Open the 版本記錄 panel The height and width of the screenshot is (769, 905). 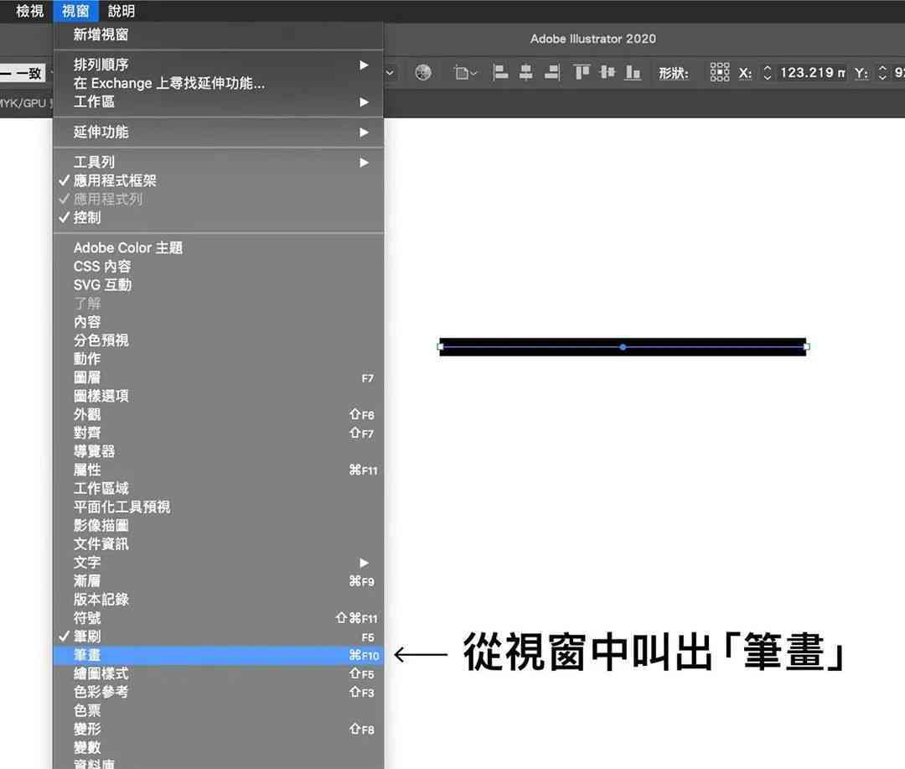(x=218, y=600)
